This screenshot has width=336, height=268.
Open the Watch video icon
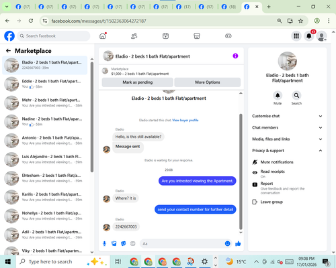[x=165, y=36]
